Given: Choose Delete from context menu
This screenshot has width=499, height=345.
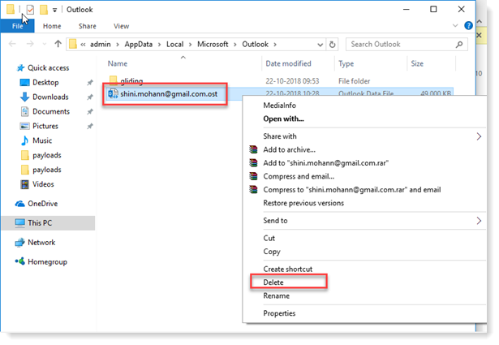Looking at the screenshot, I should 273,282.
